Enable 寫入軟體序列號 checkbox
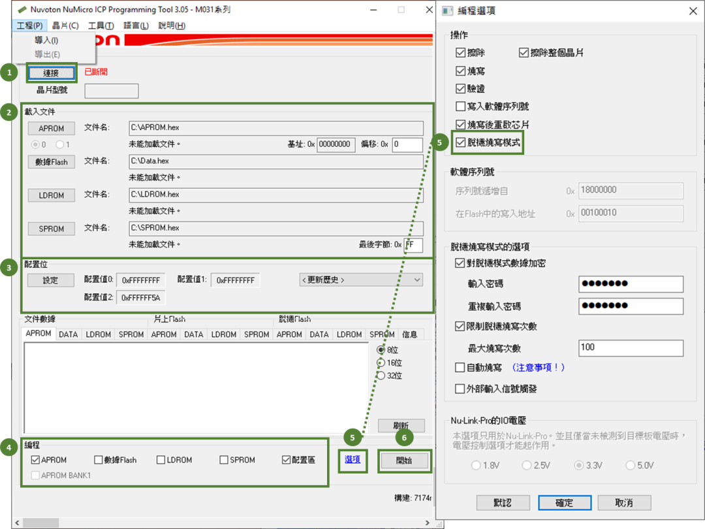 (460, 106)
